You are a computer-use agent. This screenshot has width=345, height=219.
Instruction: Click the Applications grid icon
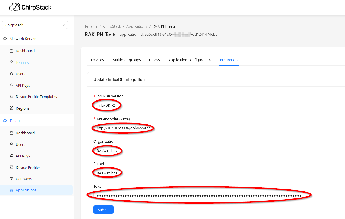click(x=11, y=190)
